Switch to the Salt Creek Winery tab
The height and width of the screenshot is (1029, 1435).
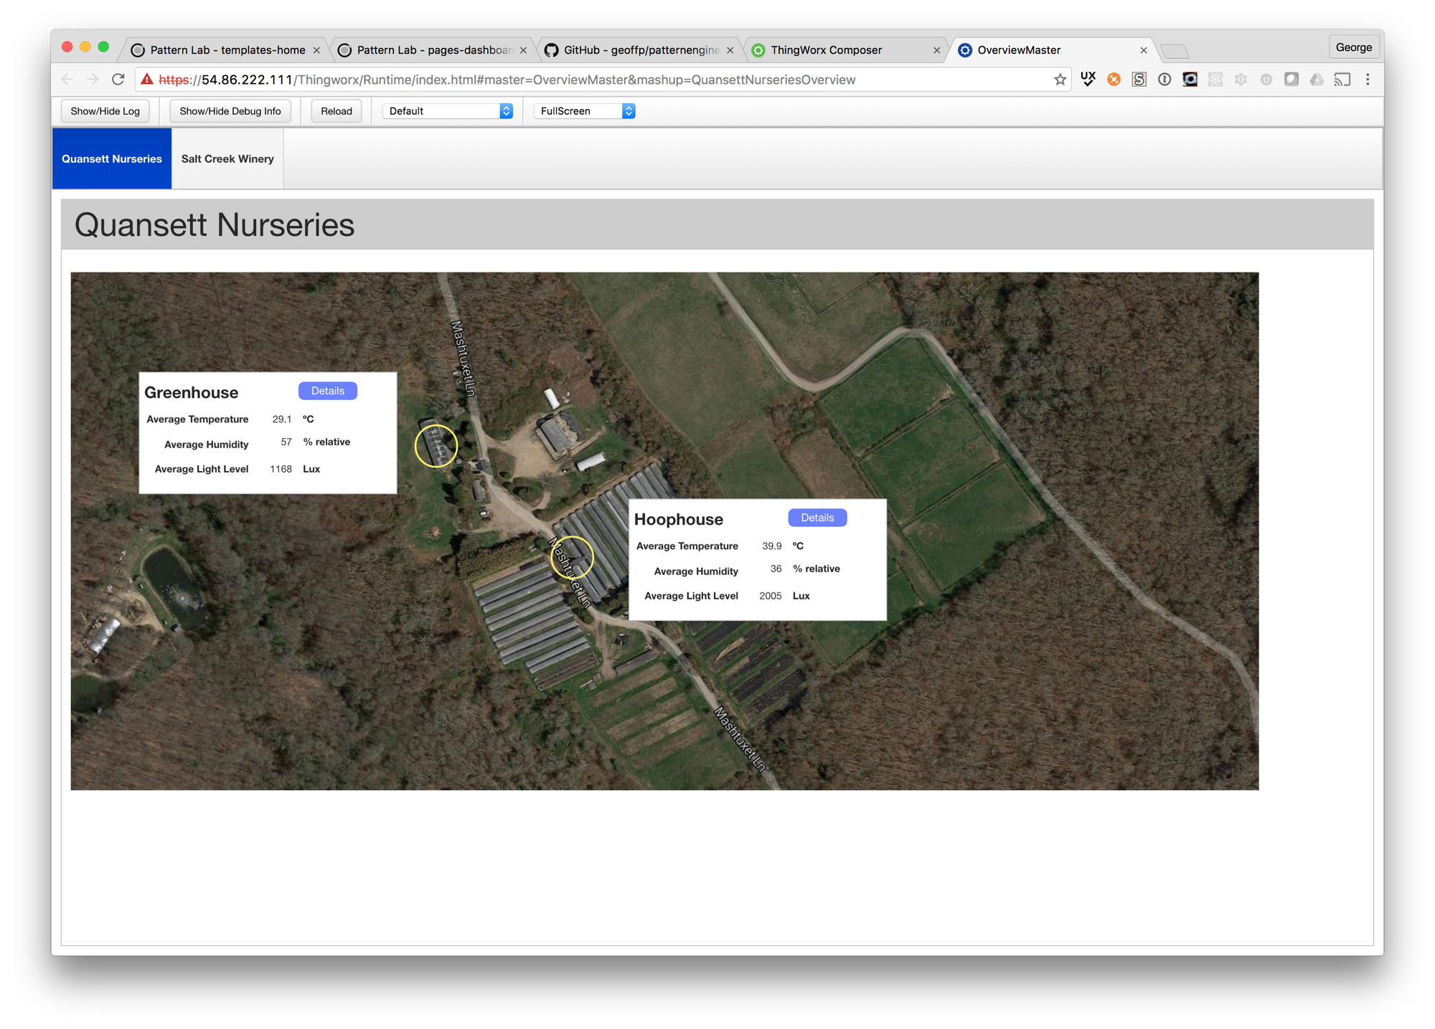(227, 158)
